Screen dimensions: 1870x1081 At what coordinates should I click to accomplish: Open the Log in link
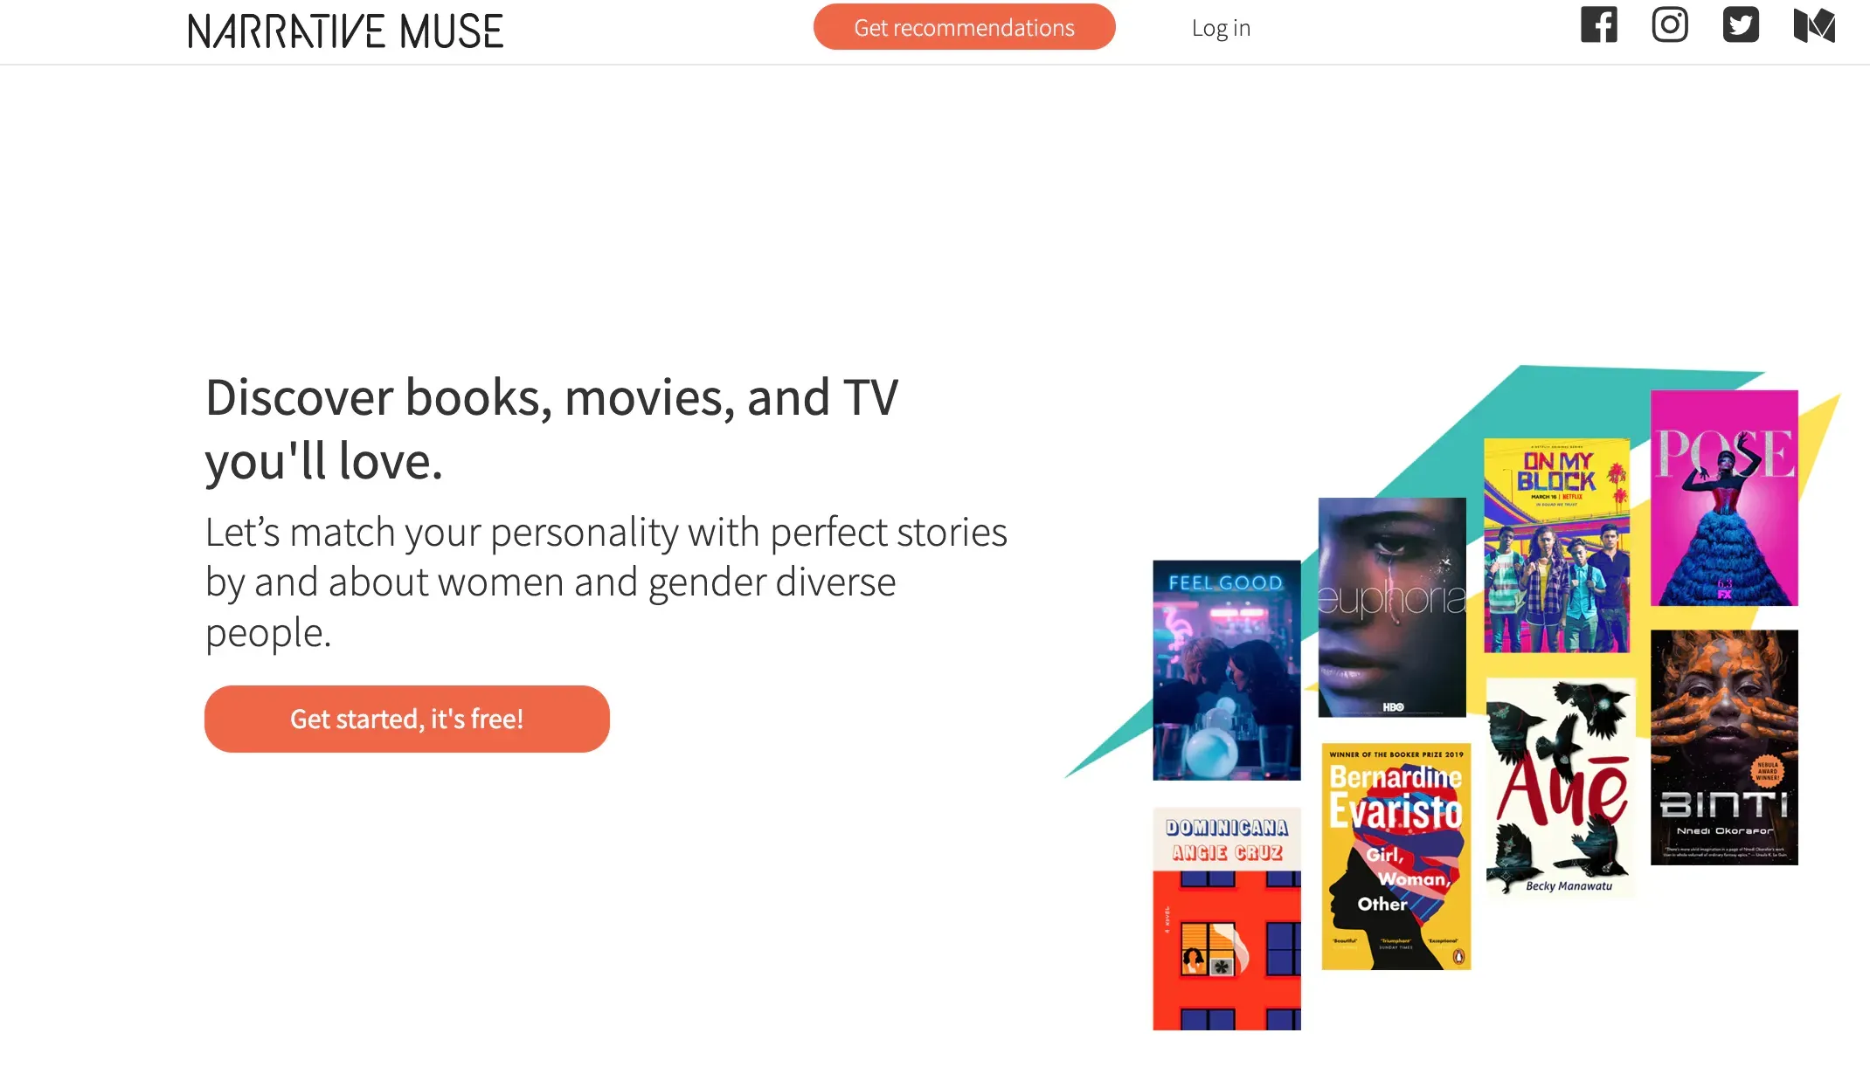tap(1221, 28)
